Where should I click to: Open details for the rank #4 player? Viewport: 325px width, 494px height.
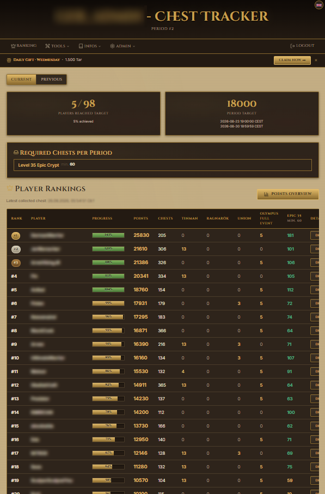(x=315, y=276)
